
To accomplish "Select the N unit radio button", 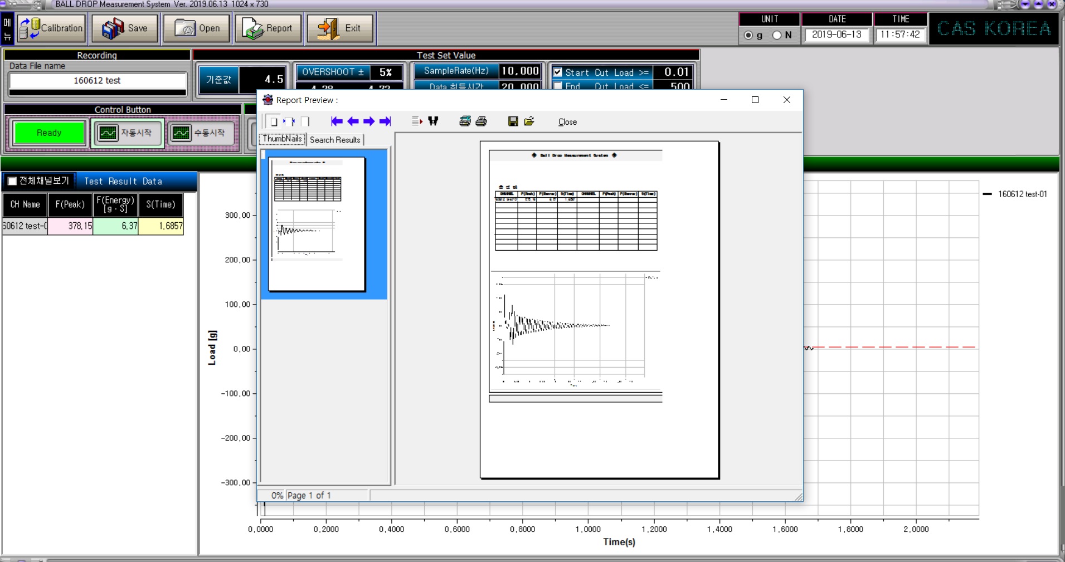I will pyautogui.click(x=777, y=35).
